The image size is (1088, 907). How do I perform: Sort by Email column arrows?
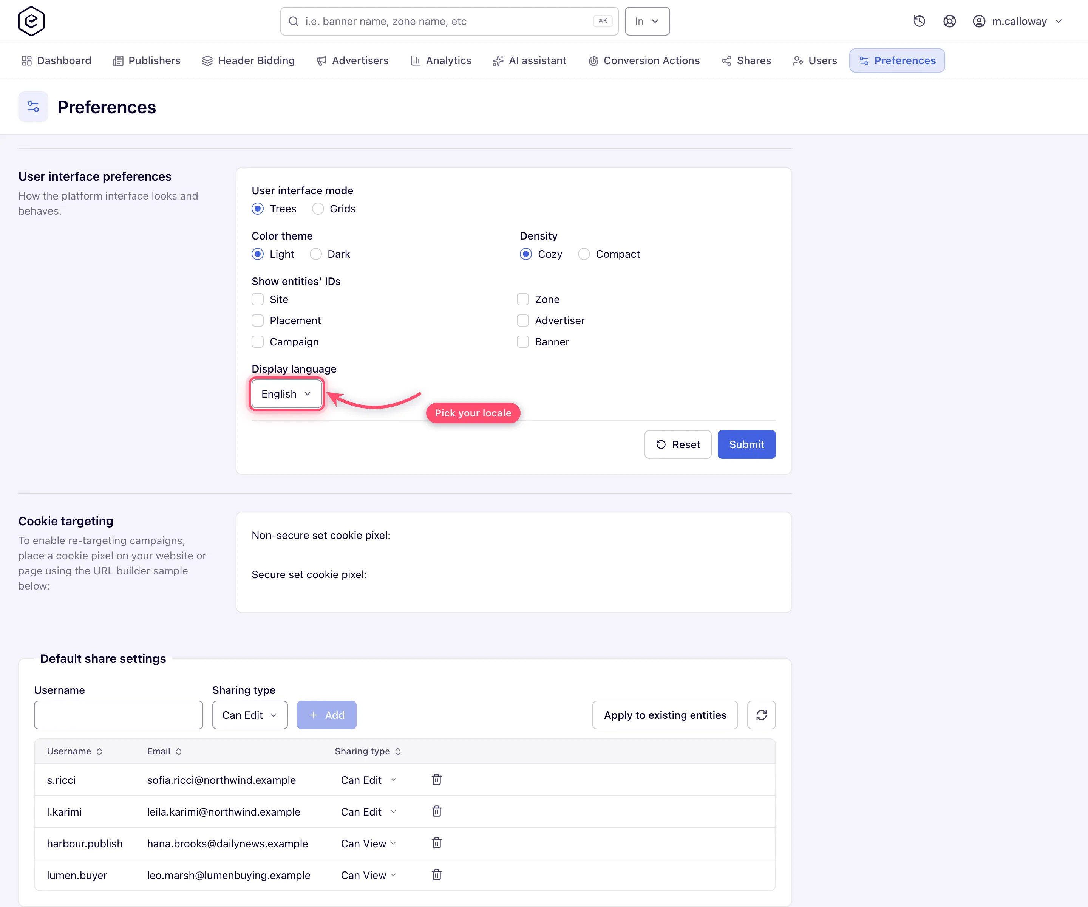click(x=179, y=752)
